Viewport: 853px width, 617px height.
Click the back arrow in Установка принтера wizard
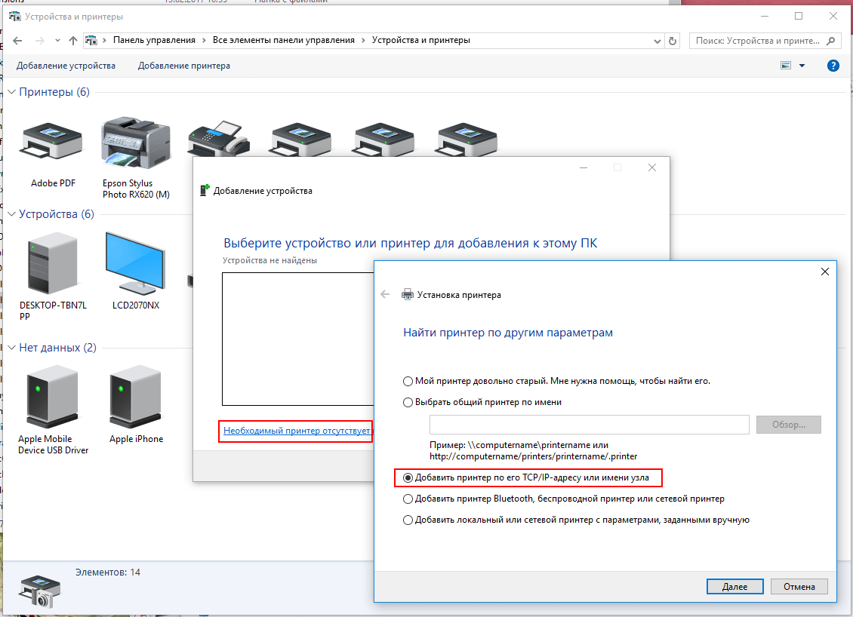click(x=385, y=295)
